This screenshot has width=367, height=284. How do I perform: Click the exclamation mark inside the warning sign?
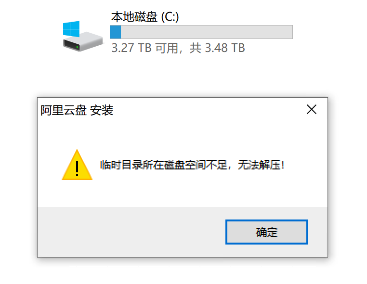pyautogui.click(x=77, y=168)
